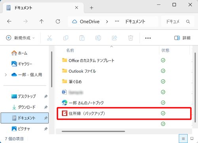Click the forward navigation arrow
Image resolution: width=198 pixels, height=143 pixels.
(x=25, y=21)
